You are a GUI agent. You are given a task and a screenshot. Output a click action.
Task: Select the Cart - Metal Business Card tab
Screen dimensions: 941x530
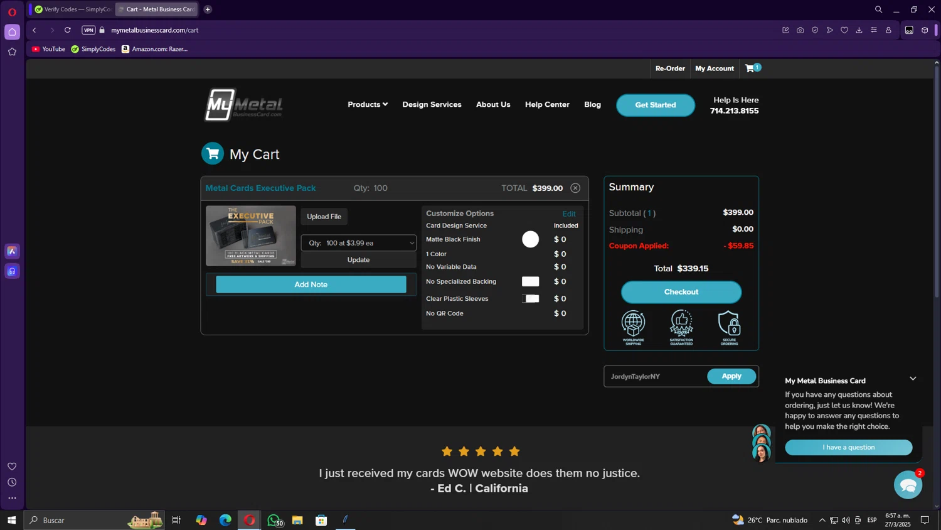pos(156,9)
